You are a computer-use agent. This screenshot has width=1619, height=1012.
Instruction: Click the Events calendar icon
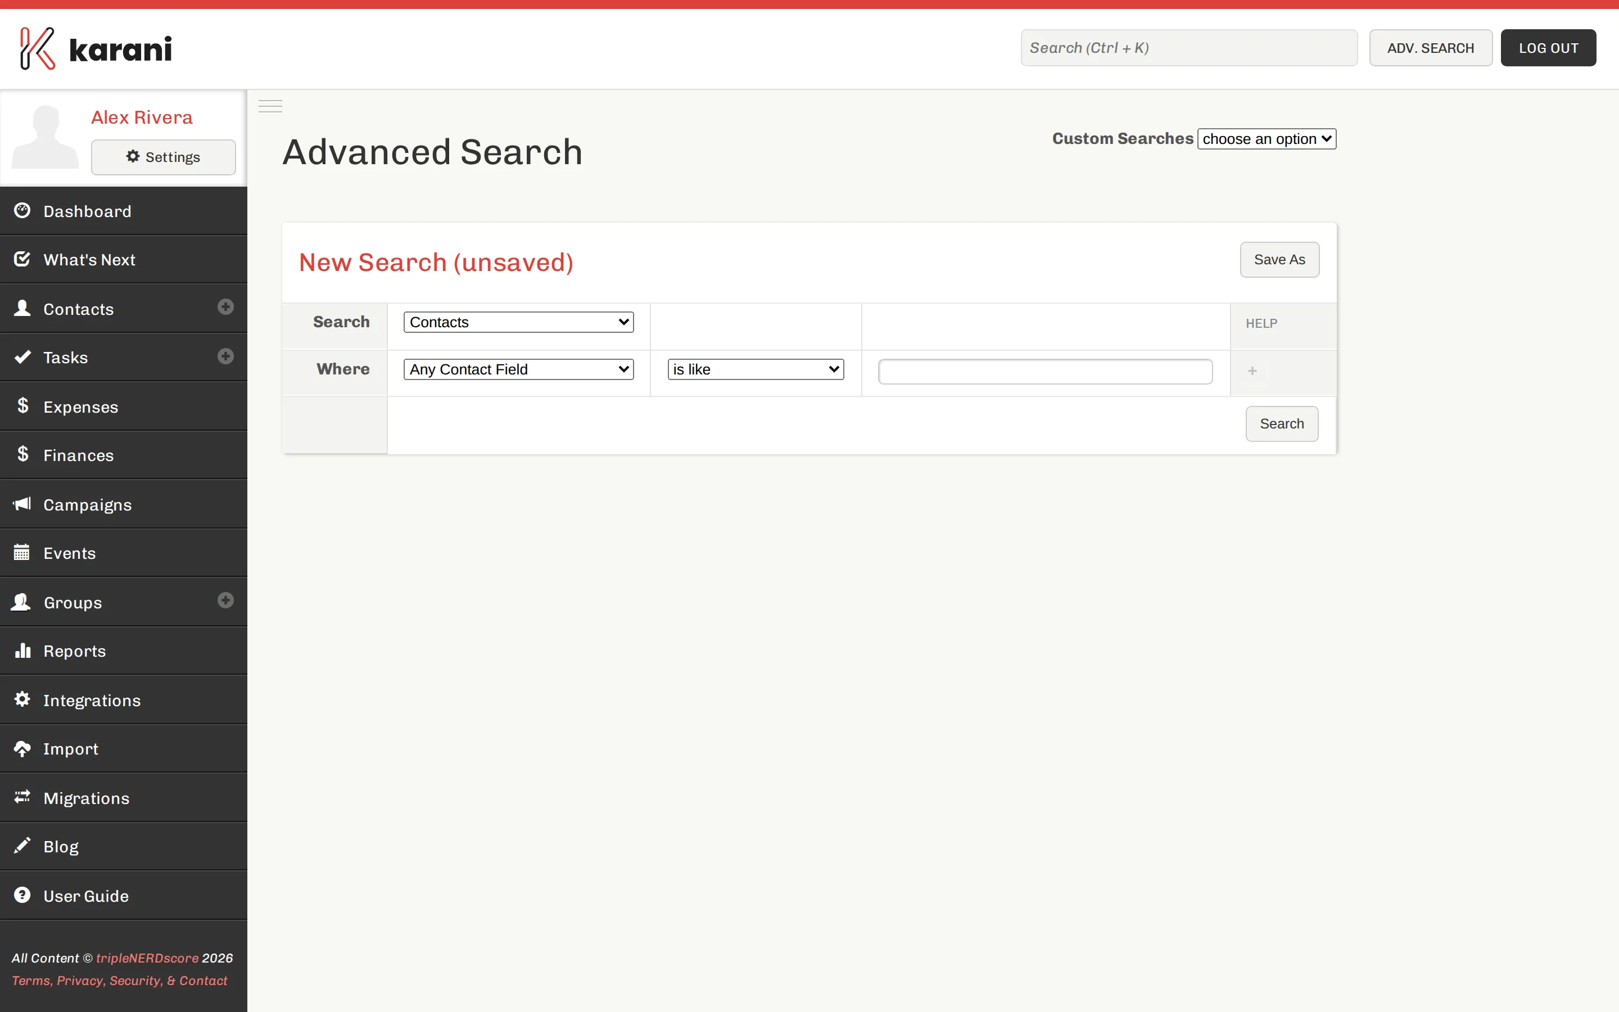click(x=21, y=552)
